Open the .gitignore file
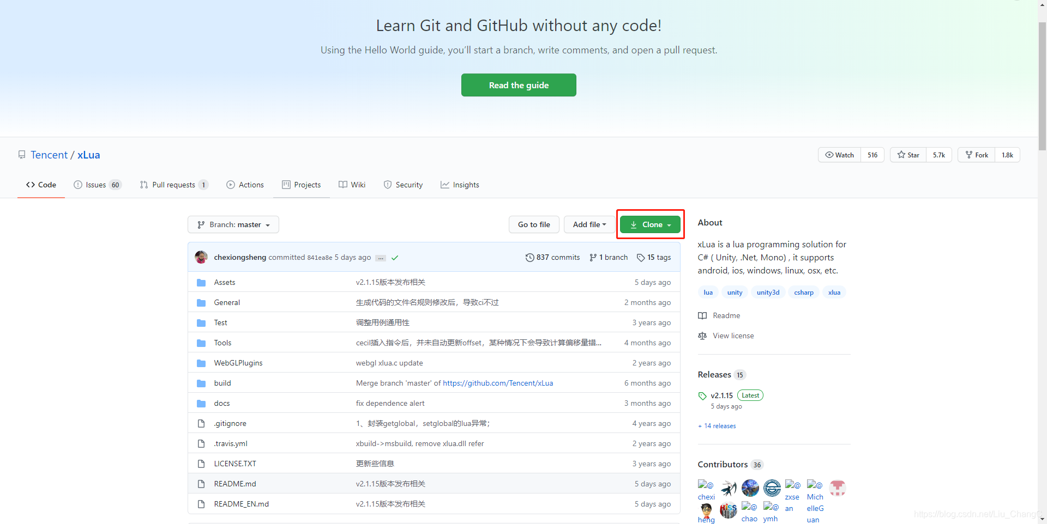Screen dimensions: 1047x524 pyautogui.click(x=230, y=423)
